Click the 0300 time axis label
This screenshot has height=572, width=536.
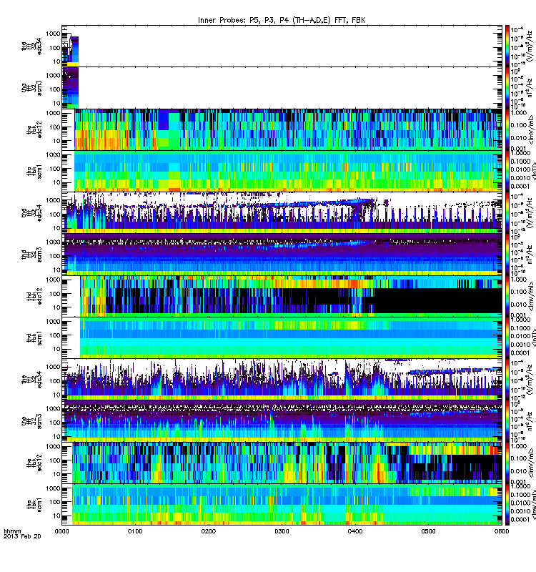[x=282, y=531]
